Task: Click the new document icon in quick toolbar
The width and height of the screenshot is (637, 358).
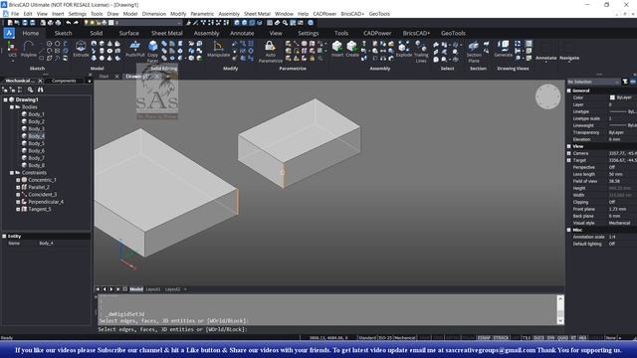Action: tap(10, 23)
